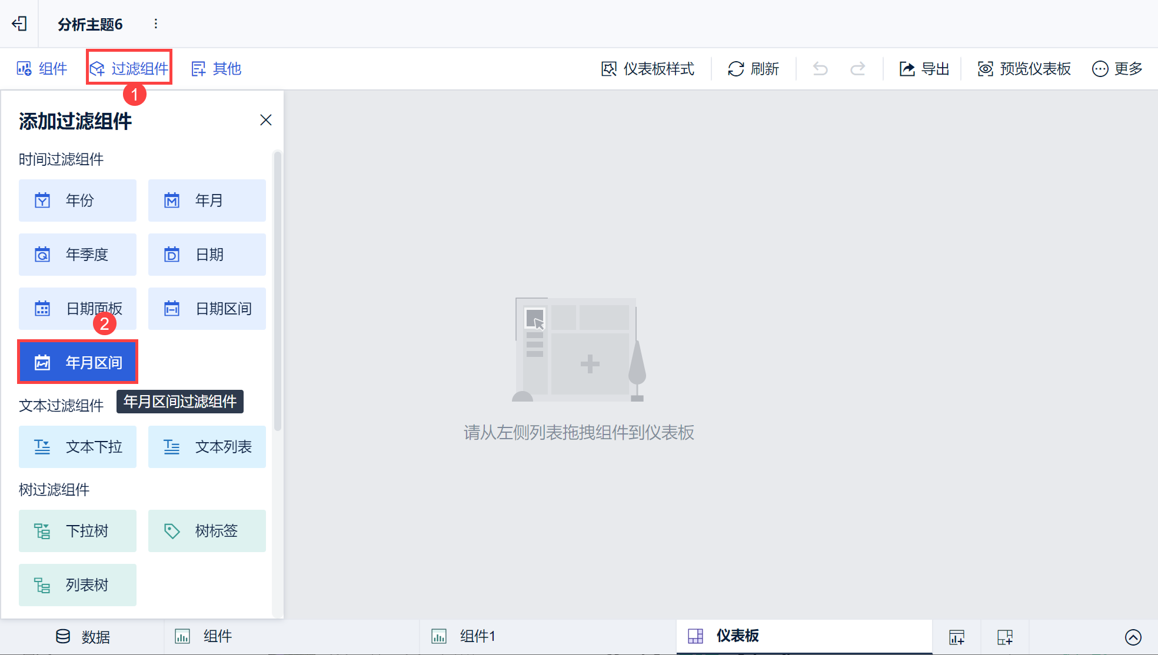
Task: Click the 导出 export button
Action: coord(924,69)
